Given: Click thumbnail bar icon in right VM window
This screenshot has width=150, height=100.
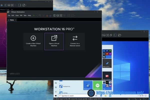Looking at the screenshot, I should click(104, 35).
